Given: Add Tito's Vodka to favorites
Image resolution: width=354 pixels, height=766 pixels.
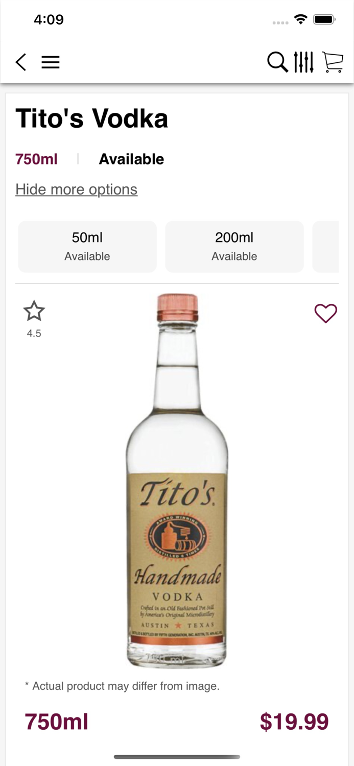Looking at the screenshot, I should pyautogui.click(x=325, y=314).
